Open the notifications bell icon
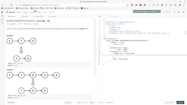The height and width of the screenshot is (105, 187). tap(179, 12)
